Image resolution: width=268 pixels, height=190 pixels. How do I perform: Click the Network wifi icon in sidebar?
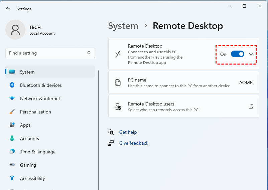(x=12, y=98)
